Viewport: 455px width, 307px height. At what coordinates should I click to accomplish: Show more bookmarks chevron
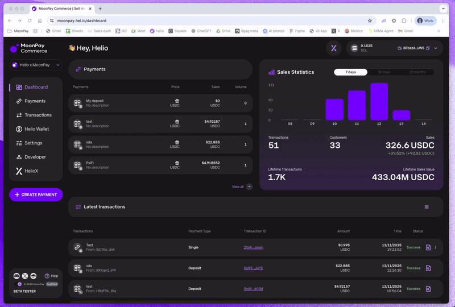pos(439,31)
